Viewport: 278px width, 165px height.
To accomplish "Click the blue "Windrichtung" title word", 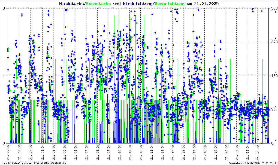I will pos(138,4).
